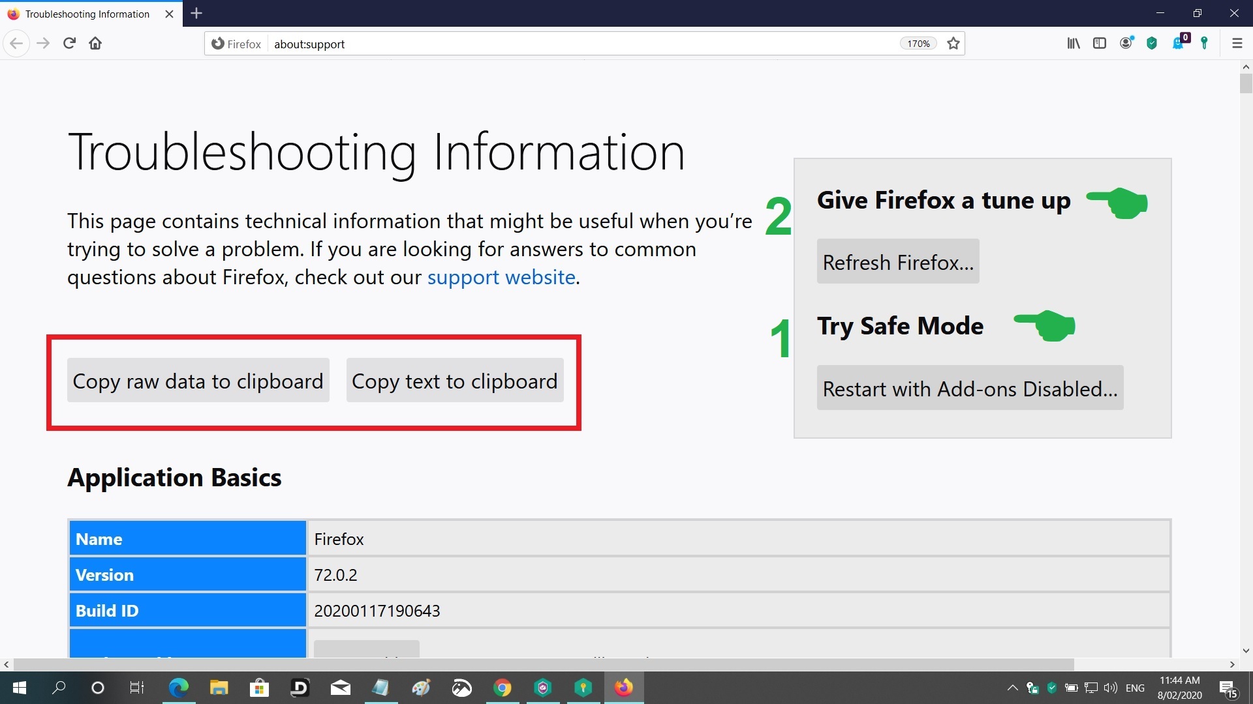1253x704 pixels.
Task: Open the hexagon key app on taskbar
Action: point(583,688)
